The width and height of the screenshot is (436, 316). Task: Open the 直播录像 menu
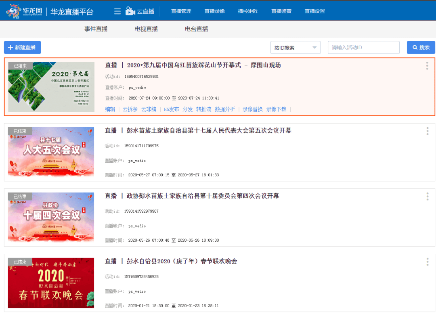[x=214, y=11]
